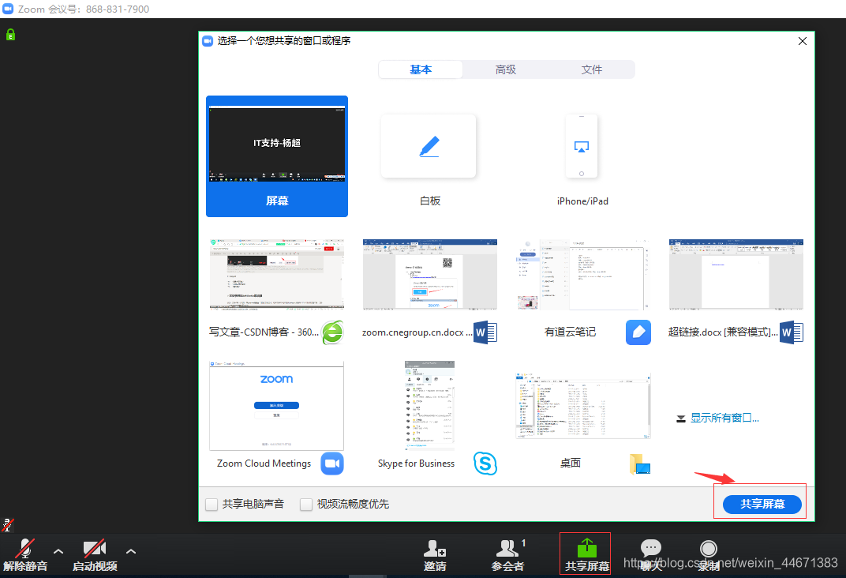Viewport: 846px width, 578px height.
Task: Open the Chat bubble icon
Action: 651,548
